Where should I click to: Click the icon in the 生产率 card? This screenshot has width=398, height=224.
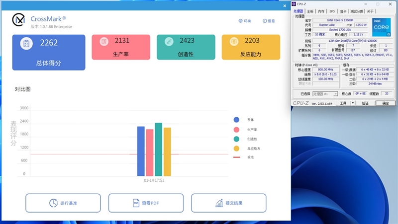pyautogui.click(x=104, y=41)
